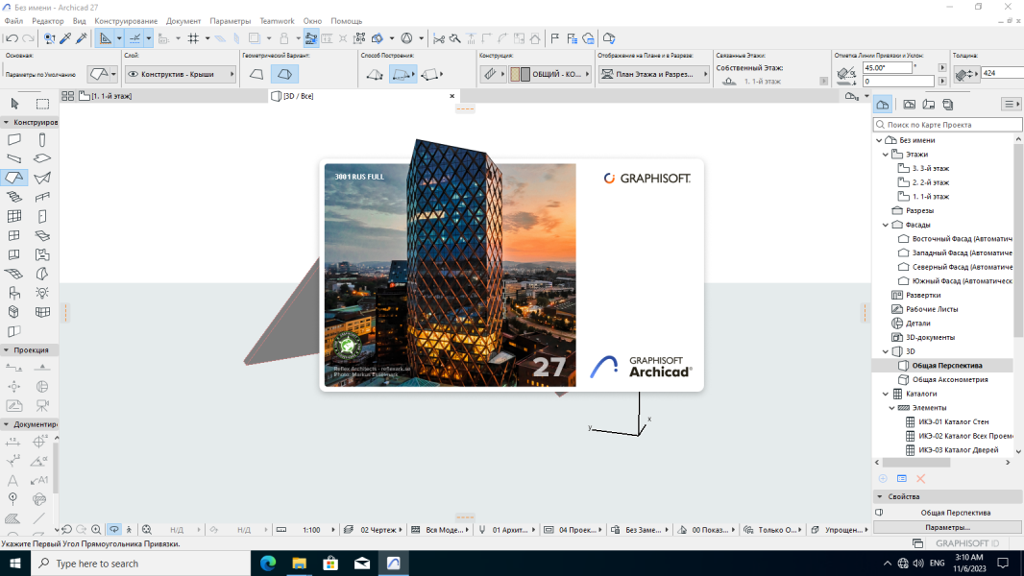This screenshot has width=1024, height=576.
Task: Select the Shell tool
Action: (x=42, y=178)
